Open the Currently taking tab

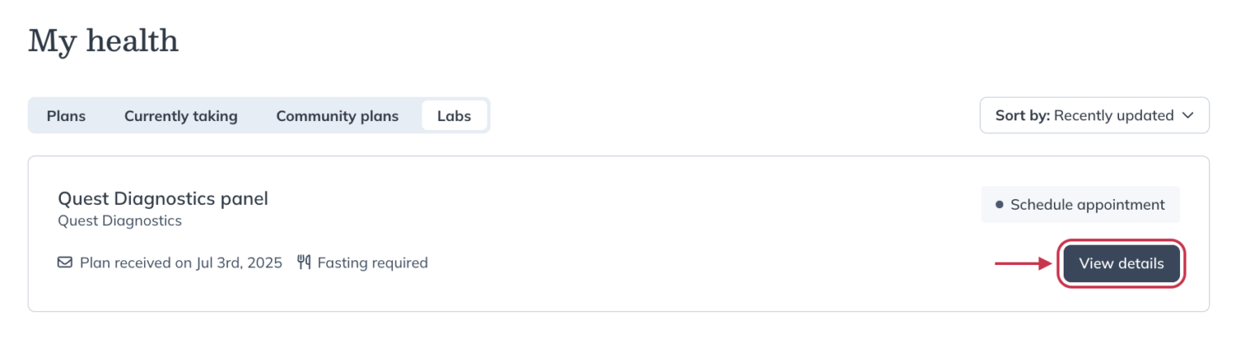click(181, 115)
